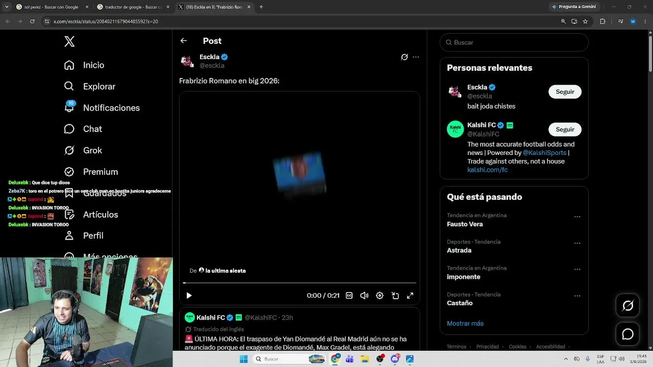
Task: Expand the video to fullscreen
Action: point(410,296)
